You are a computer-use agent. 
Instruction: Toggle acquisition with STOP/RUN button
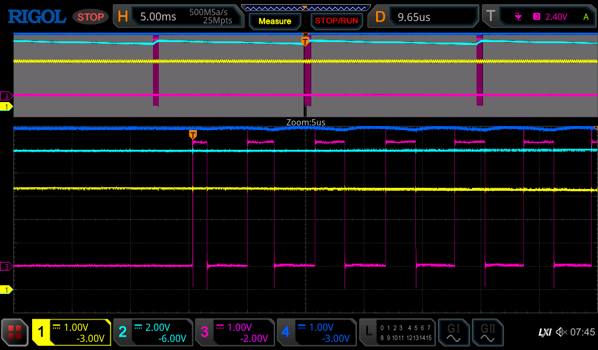(336, 21)
